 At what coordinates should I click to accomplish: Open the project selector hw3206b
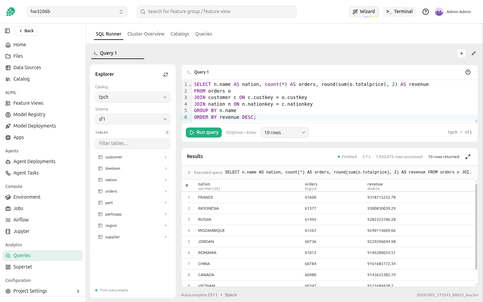pyautogui.click(x=77, y=12)
